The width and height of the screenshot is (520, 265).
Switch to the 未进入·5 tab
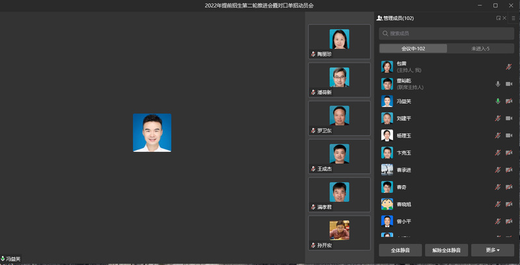(480, 49)
